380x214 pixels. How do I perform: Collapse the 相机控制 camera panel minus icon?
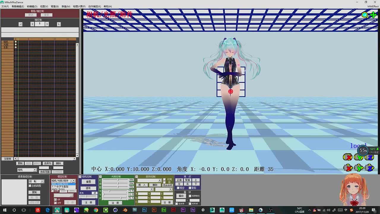coord(80,177)
